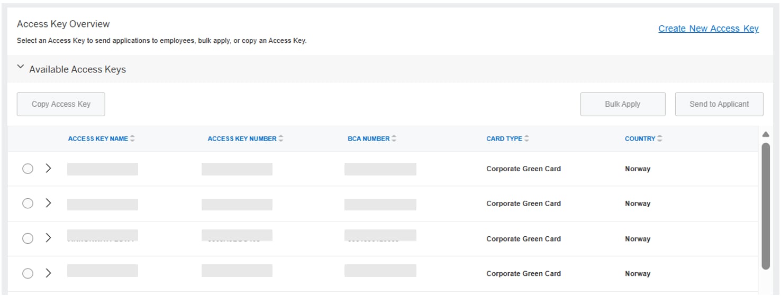Image resolution: width=781 pixels, height=296 pixels.
Task: Click the Copy Access Key button
Action: pos(61,104)
